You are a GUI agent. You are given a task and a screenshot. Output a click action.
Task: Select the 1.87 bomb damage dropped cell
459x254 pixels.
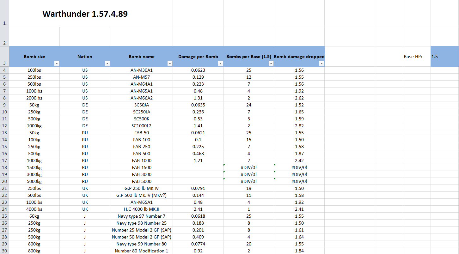[299, 154]
